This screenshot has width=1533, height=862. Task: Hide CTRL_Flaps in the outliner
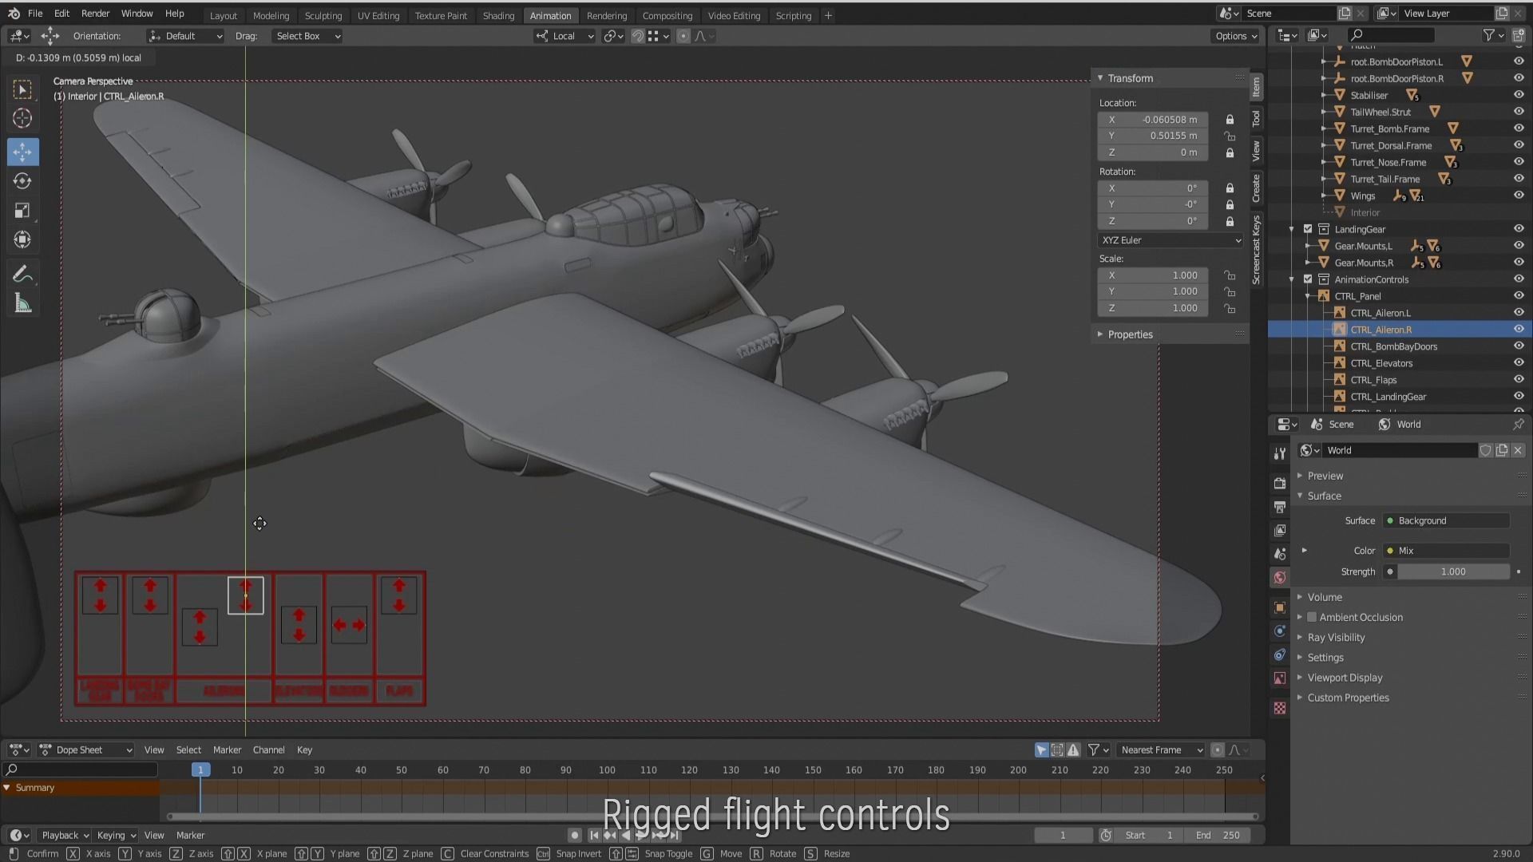point(1519,380)
